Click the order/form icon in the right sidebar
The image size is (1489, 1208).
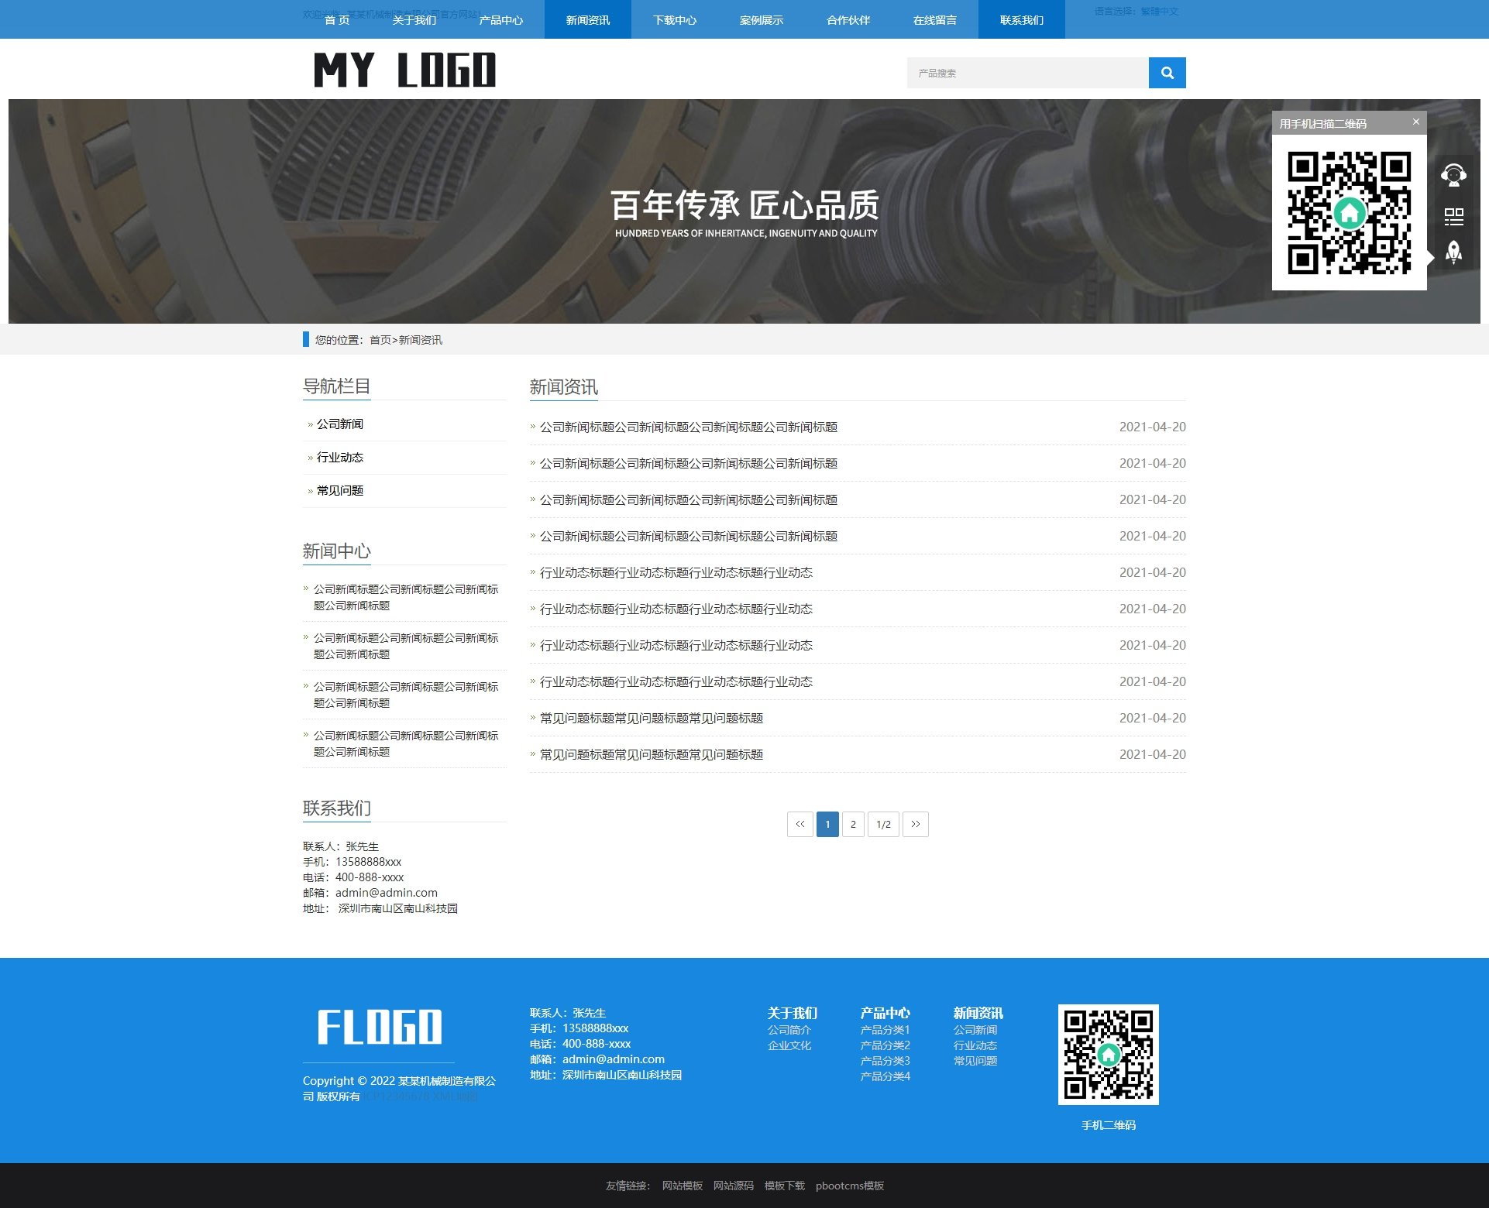(x=1454, y=216)
